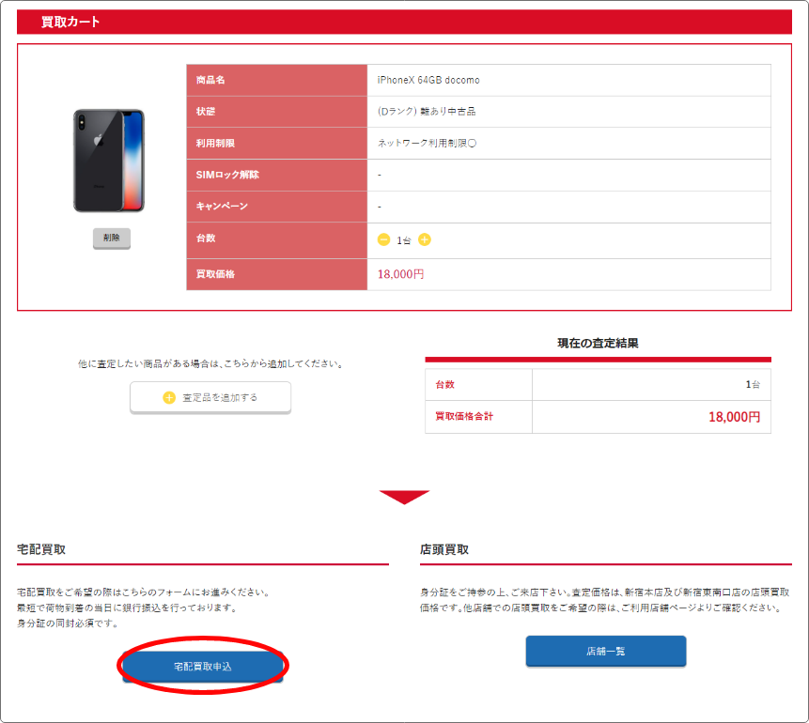The image size is (809, 723).
Task: Click the キャンペーン row label
Action: click(x=222, y=207)
